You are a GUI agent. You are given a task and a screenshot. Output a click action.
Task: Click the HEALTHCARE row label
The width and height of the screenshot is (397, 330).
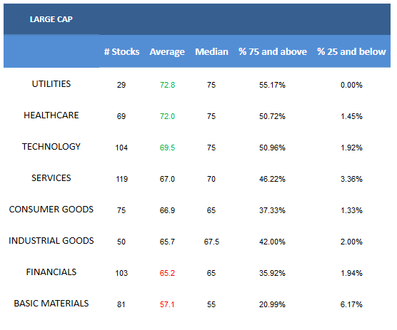coord(51,115)
